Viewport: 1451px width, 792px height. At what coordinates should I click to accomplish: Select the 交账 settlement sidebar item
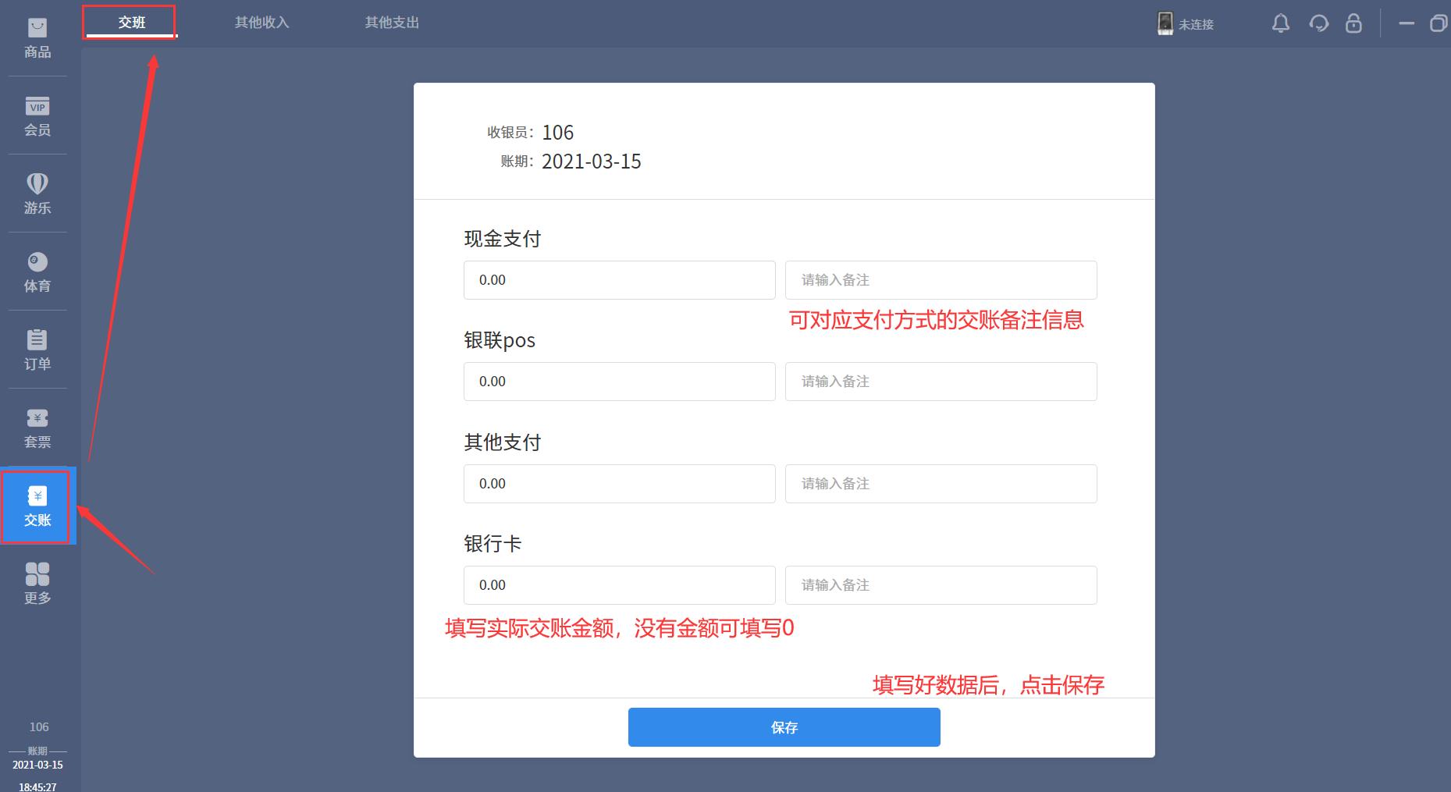coord(37,506)
